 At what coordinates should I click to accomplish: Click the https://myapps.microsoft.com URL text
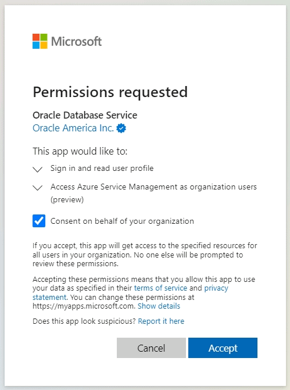click(x=83, y=306)
